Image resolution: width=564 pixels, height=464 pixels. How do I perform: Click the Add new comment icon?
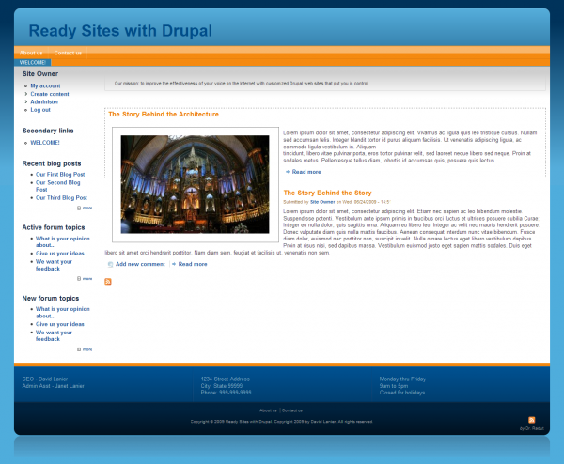click(110, 264)
